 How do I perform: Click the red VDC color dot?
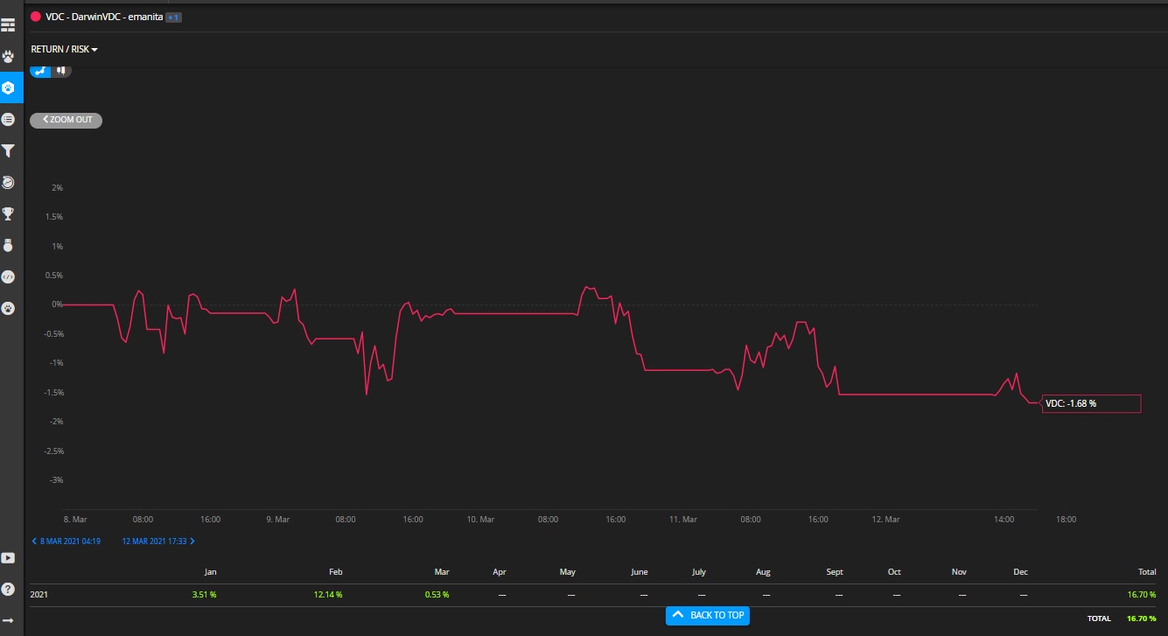36,17
